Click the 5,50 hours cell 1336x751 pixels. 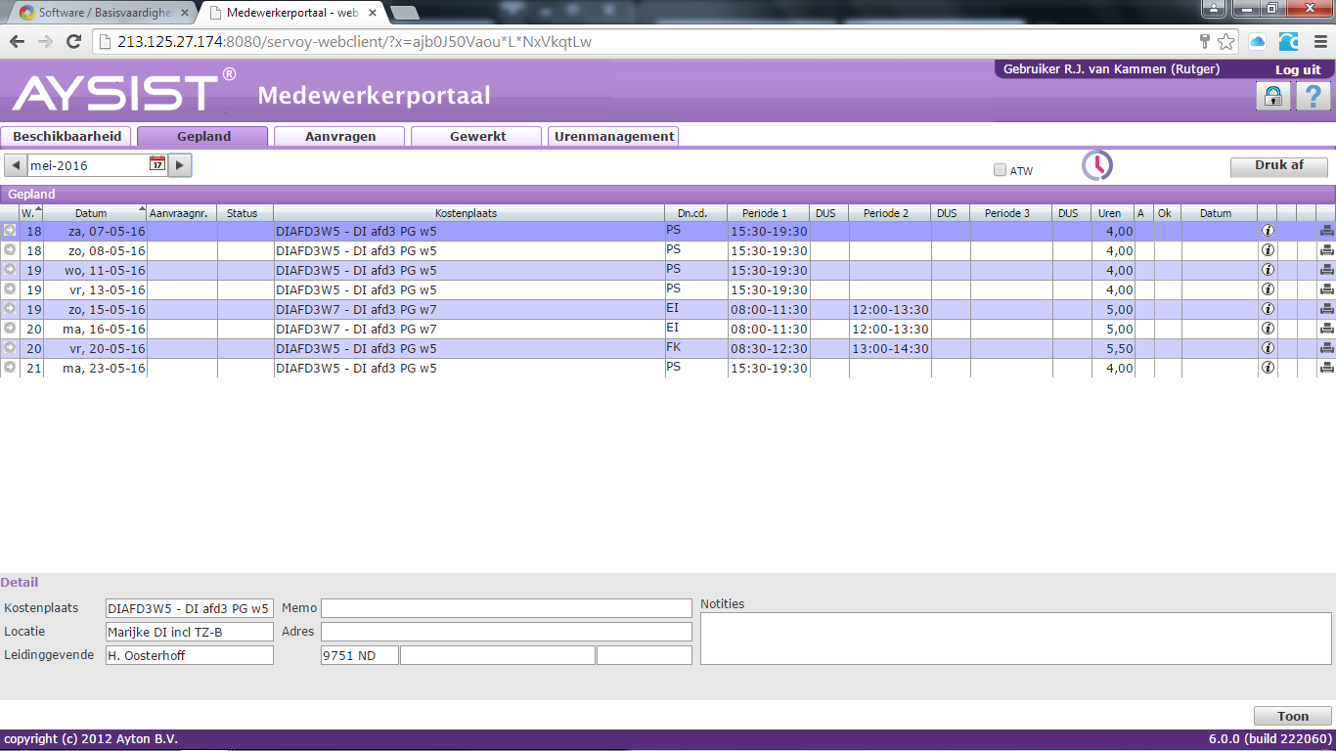[1113, 349]
